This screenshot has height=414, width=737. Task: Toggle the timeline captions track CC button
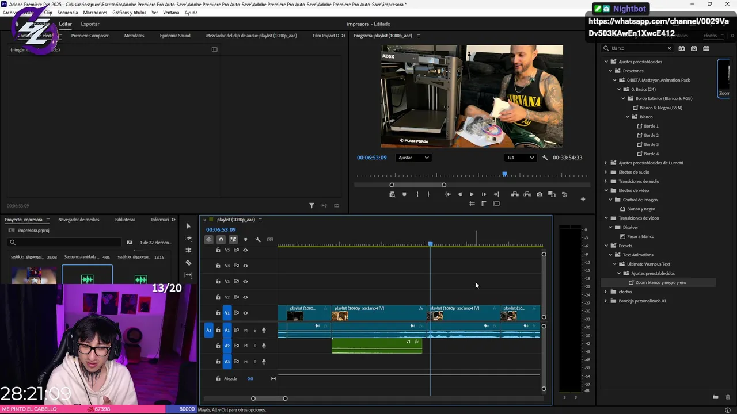pos(270,240)
